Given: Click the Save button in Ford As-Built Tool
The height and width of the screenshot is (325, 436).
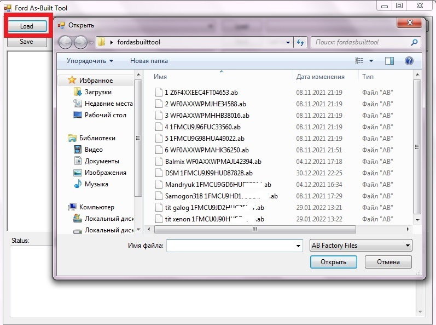Looking at the screenshot, I should tap(27, 42).
